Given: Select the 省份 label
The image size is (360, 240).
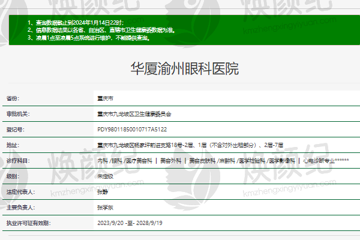Looking at the screenshot, I should click(13, 98).
